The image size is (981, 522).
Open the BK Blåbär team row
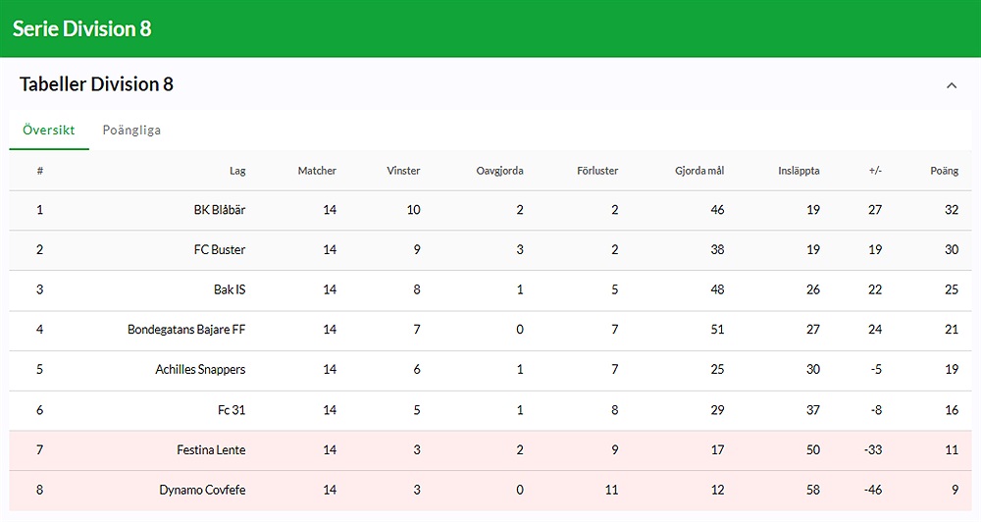point(220,210)
